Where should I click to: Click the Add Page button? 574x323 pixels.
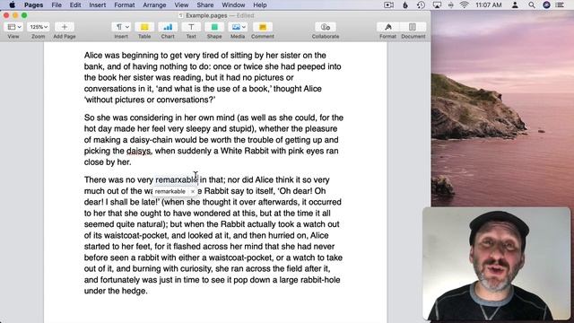[x=64, y=27]
